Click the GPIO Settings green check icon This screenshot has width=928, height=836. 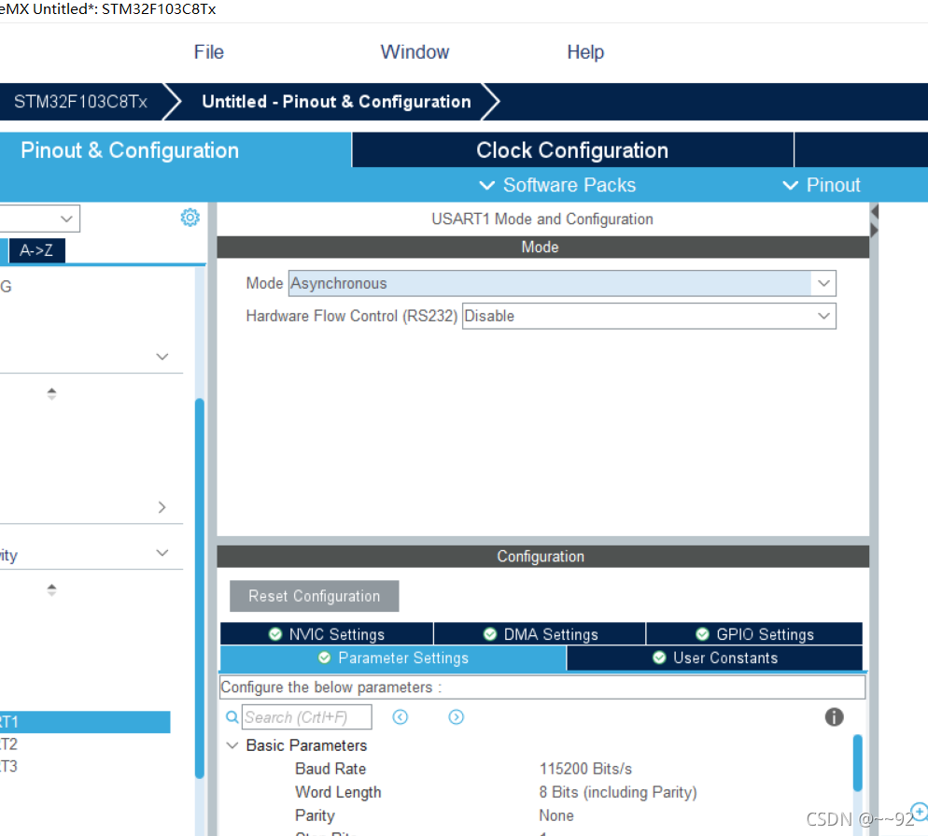point(702,634)
